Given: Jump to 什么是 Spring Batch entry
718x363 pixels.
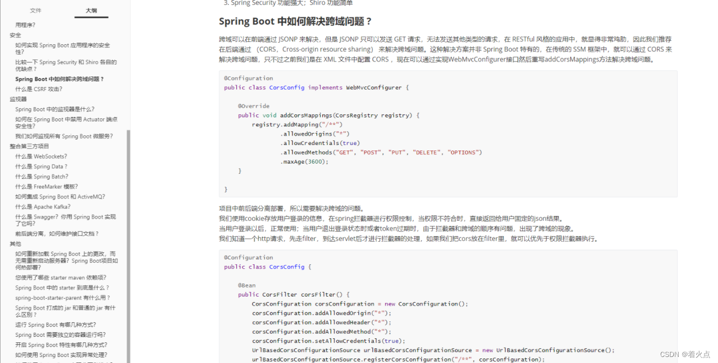Looking at the screenshot, I should pyautogui.click(x=42, y=177).
